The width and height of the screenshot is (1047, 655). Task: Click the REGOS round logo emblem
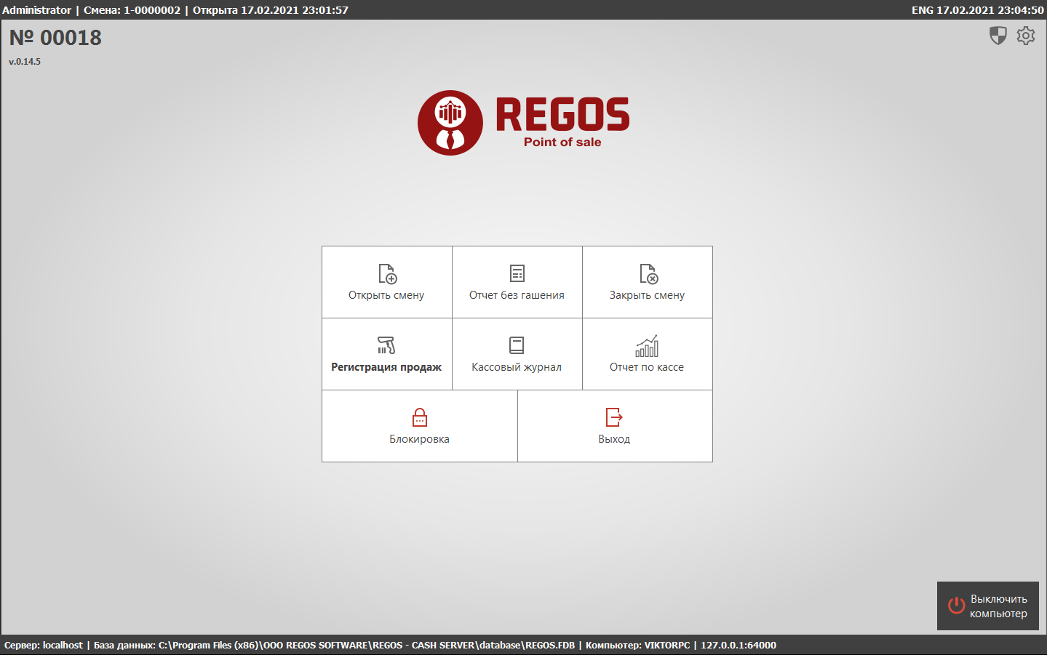click(x=450, y=123)
